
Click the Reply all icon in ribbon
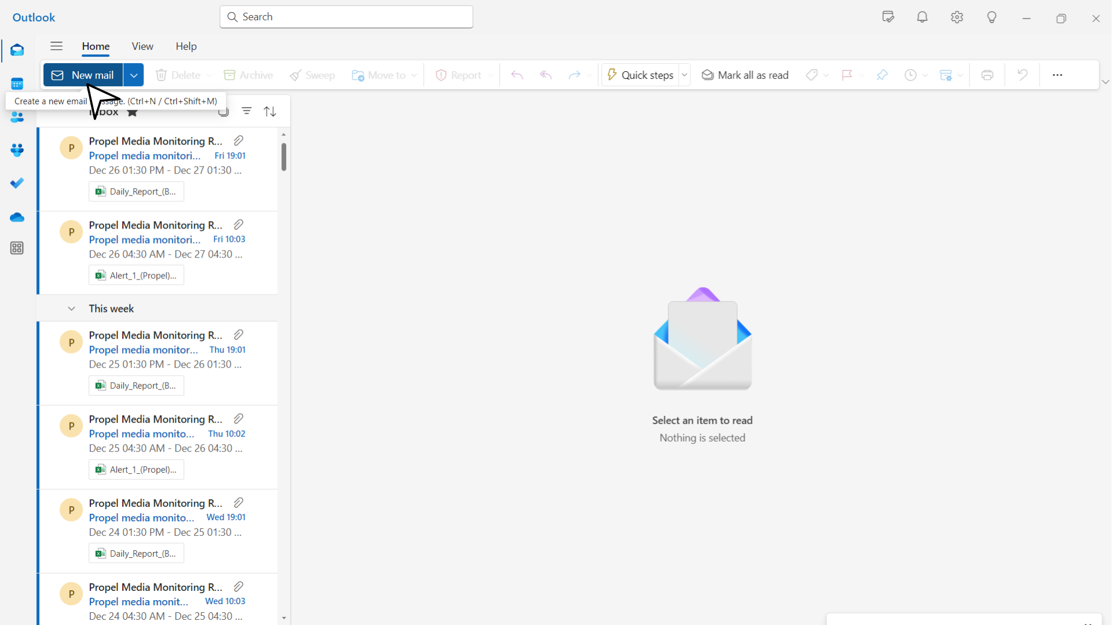(x=546, y=75)
